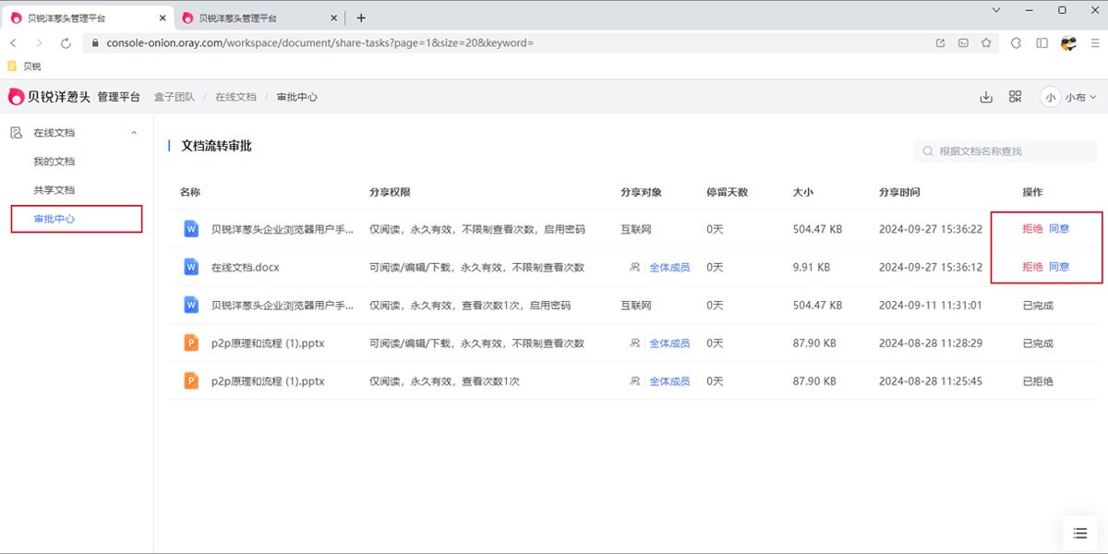Click 同意 for 在线文档.docx
Screen dimensions: 1108x554
pyautogui.click(x=1058, y=267)
